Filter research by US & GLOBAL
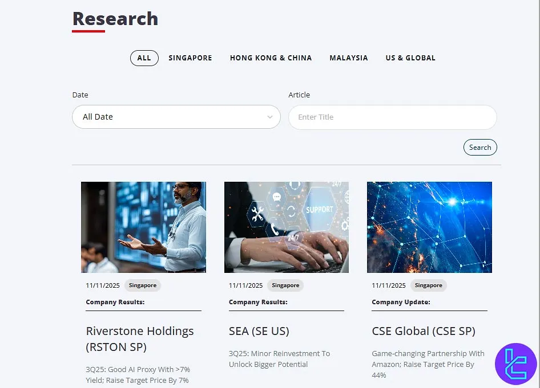This screenshot has height=388, width=540. (410, 58)
